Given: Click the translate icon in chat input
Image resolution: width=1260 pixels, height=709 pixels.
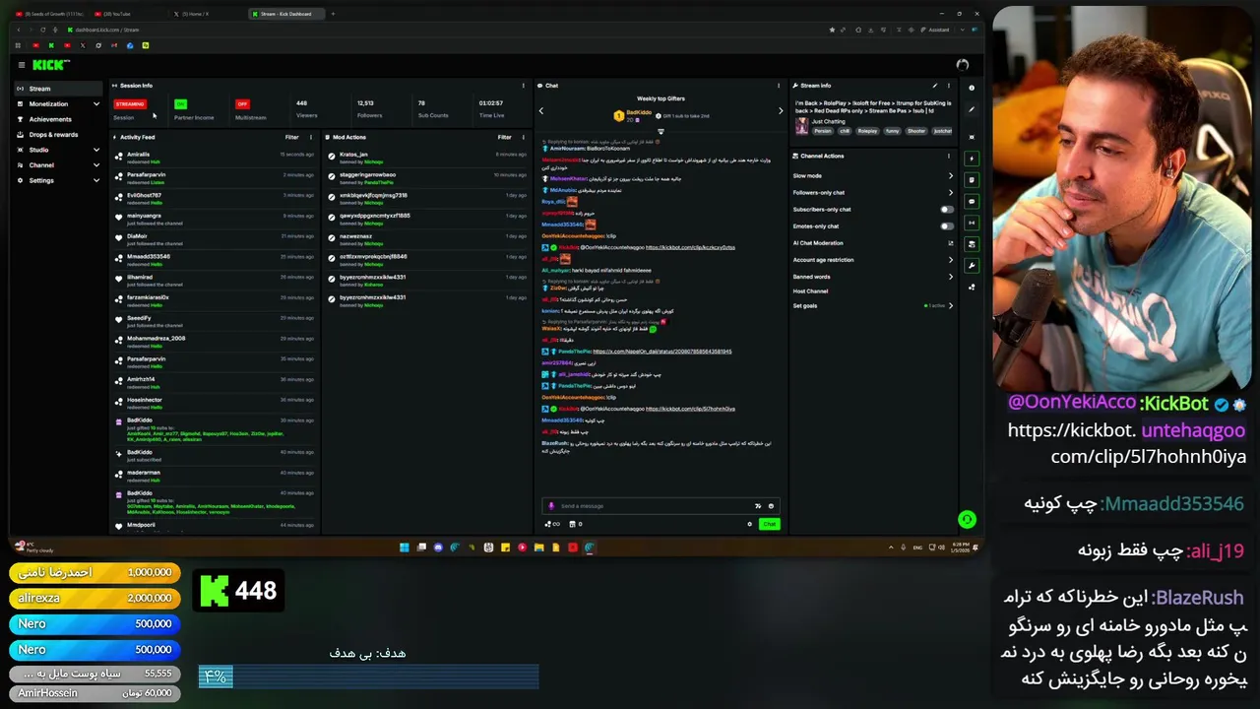Looking at the screenshot, I should tap(758, 506).
